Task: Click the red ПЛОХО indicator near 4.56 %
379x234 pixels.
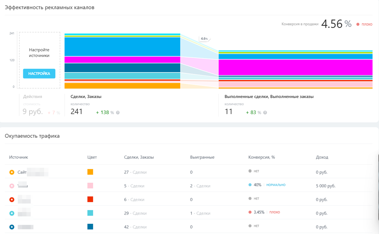Action: (x=364, y=24)
